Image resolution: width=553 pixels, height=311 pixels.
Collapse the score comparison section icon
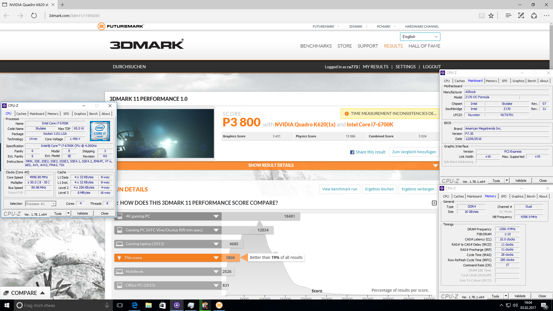(x=434, y=203)
